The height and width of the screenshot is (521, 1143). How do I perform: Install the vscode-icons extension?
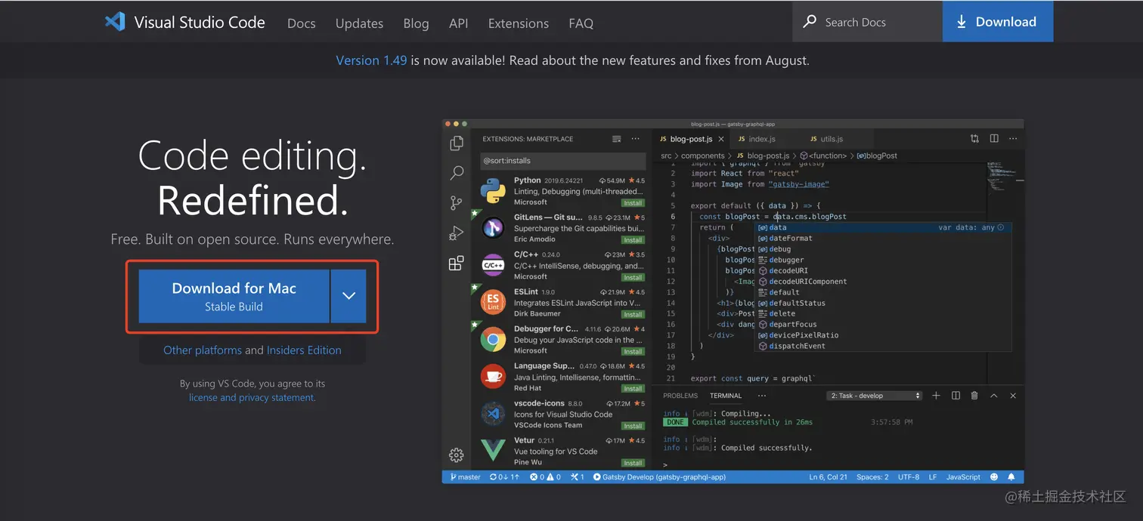633,426
